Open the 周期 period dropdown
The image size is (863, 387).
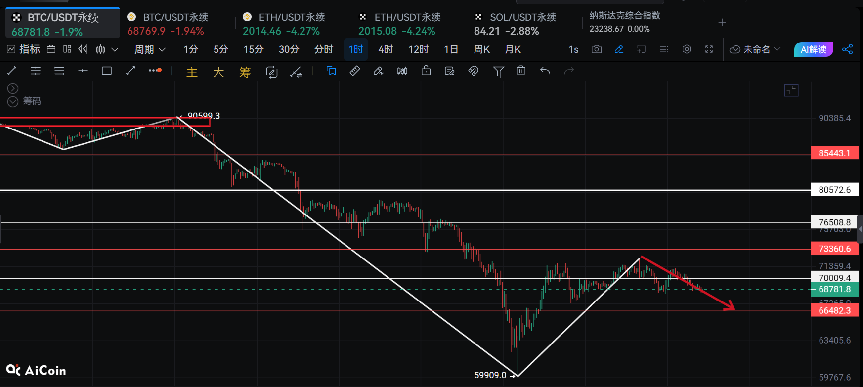click(x=149, y=49)
